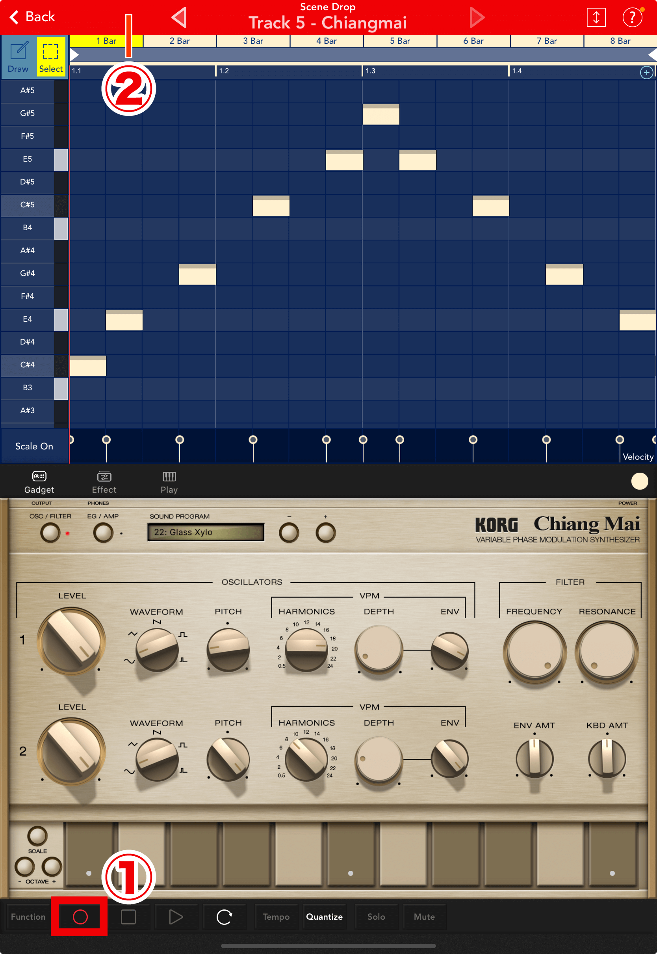Open the 22: Glass Xylo sound program display
The width and height of the screenshot is (657, 954).
(x=206, y=532)
